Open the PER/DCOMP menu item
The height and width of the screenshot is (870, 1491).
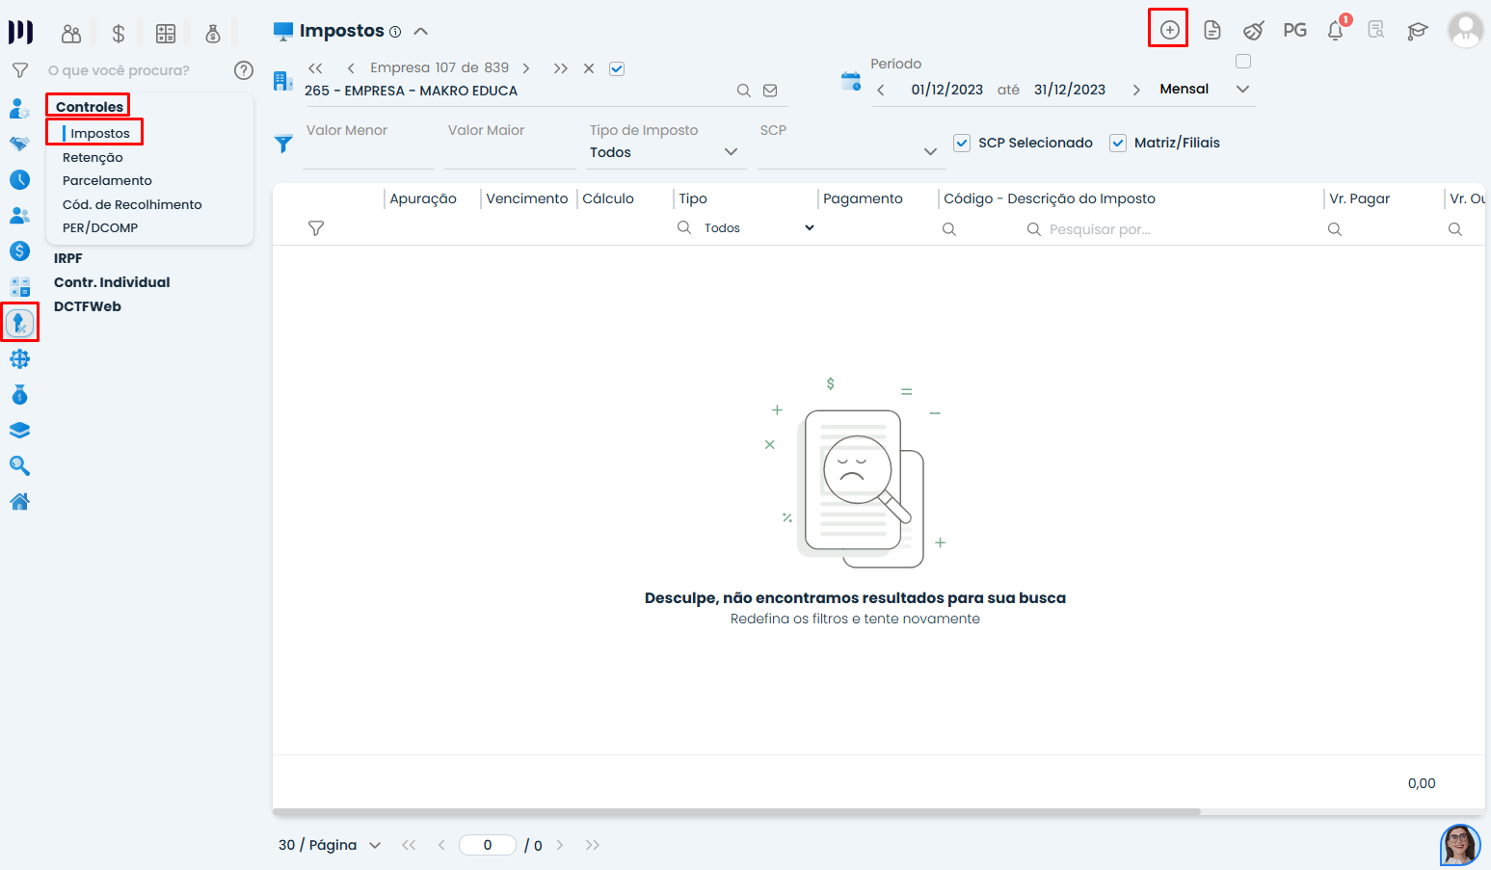(x=100, y=227)
